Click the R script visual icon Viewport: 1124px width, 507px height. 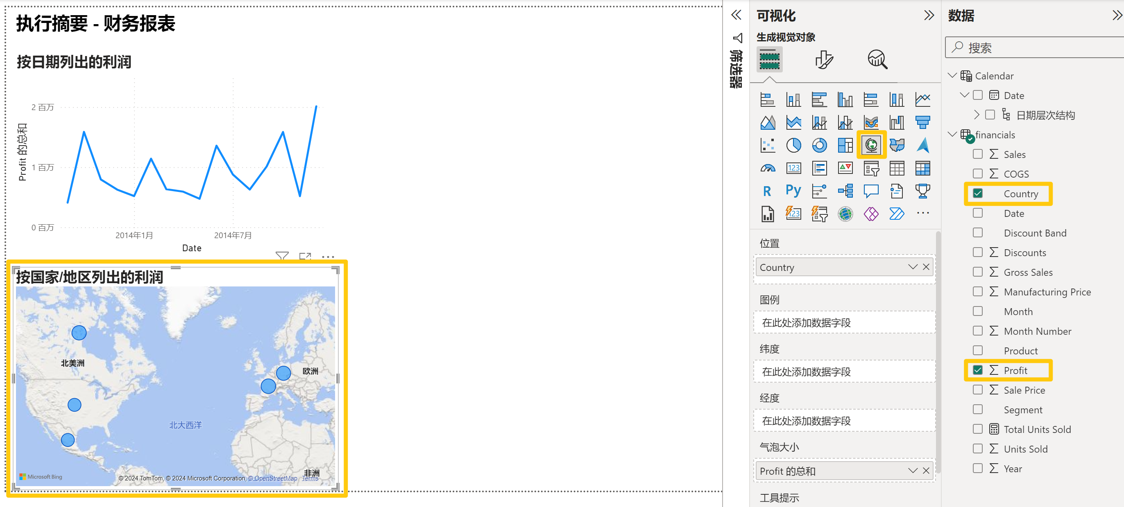tap(767, 191)
